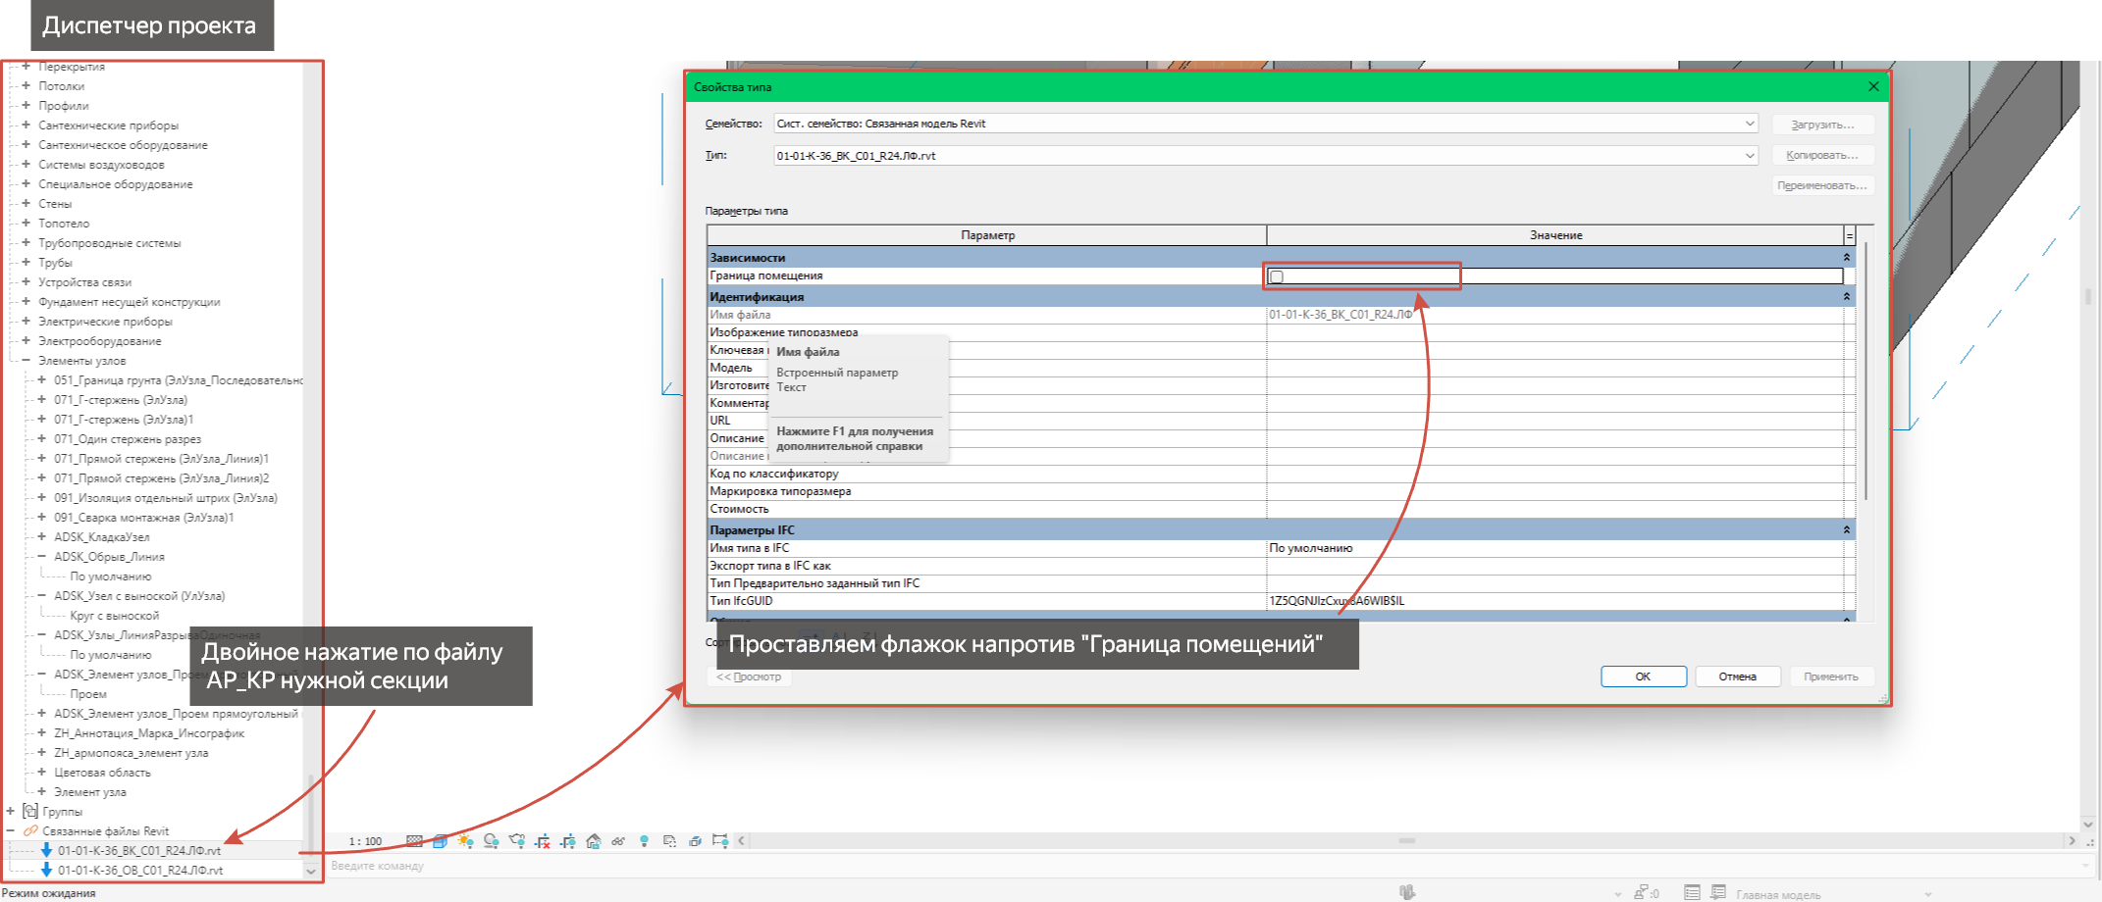This screenshot has width=2102, height=902.
Task: Click the Введите команду input field
Action: pyautogui.click(x=1205, y=866)
